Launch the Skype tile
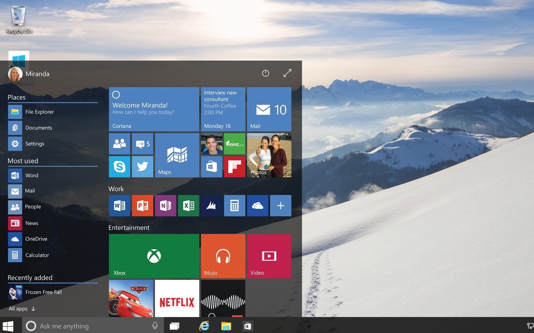This screenshot has height=333, width=534. [x=120, y=166]
